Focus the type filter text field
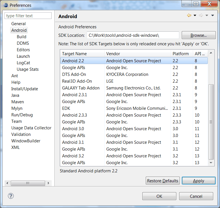Viewport: 220px width, 208px height. (x=28, y=16)
